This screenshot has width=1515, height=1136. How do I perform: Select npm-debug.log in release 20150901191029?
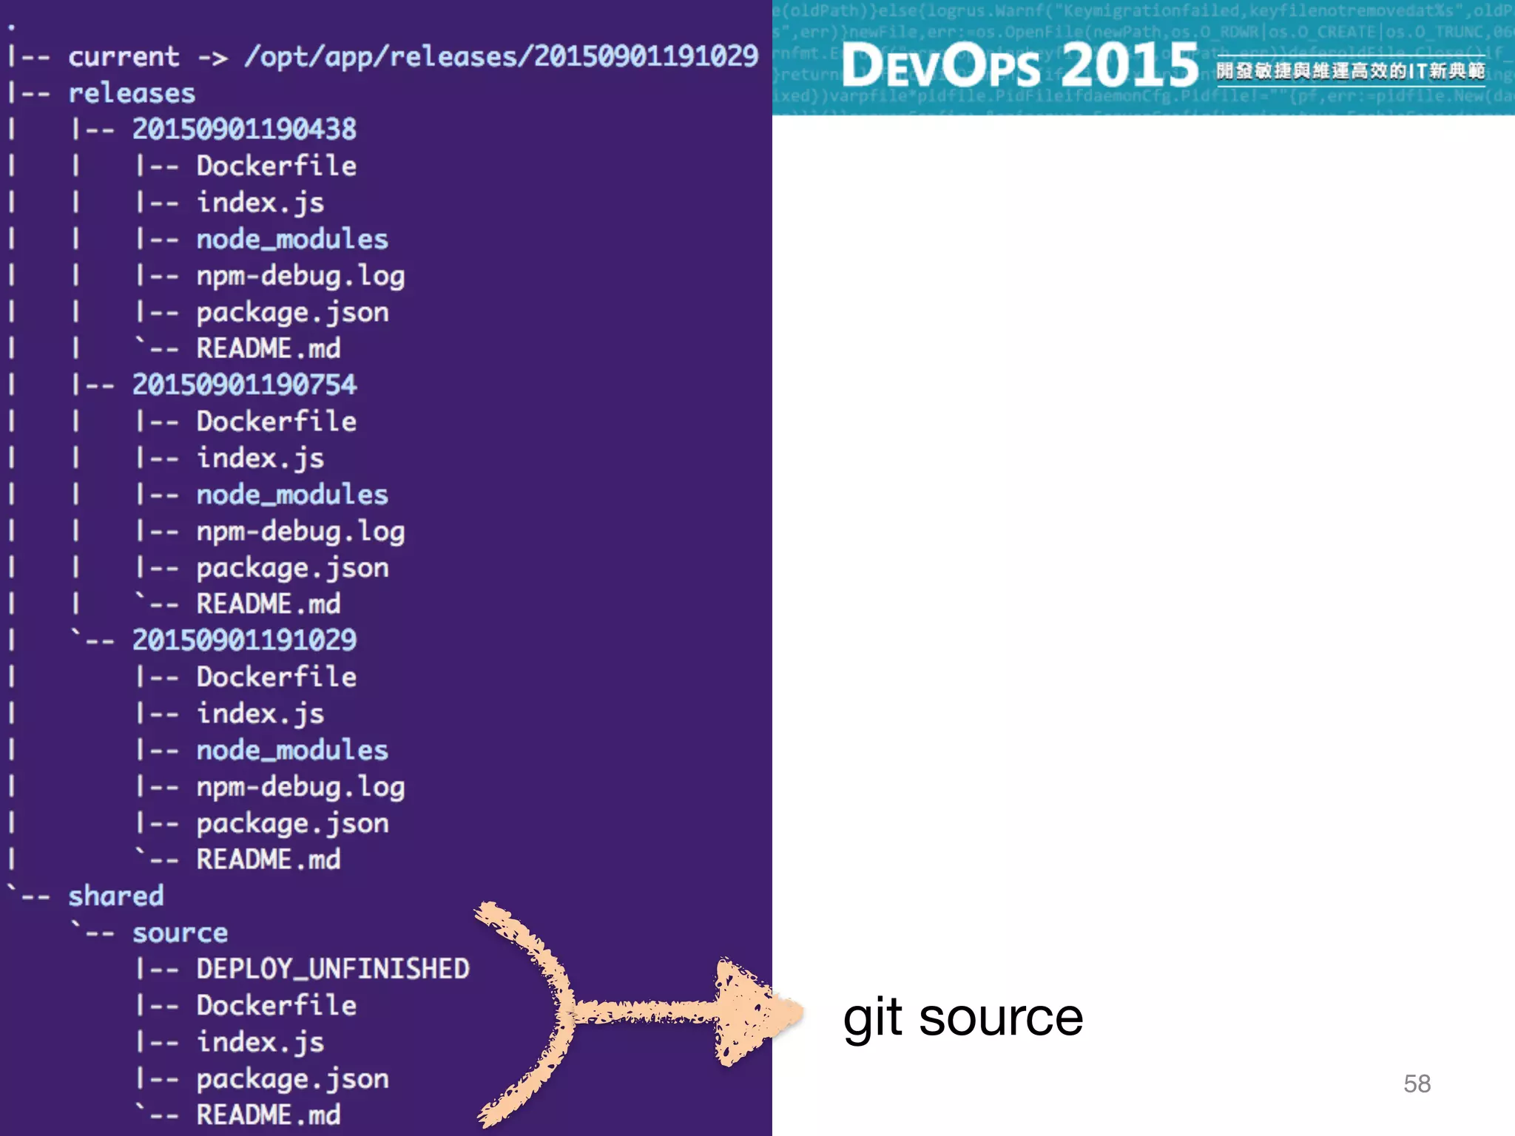(x=300, y=787)
